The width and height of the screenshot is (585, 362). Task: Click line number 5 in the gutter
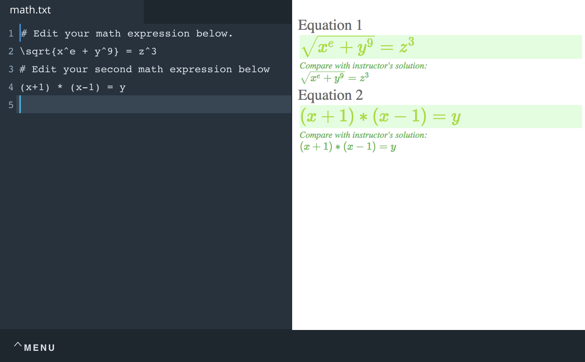coord(11,105)
